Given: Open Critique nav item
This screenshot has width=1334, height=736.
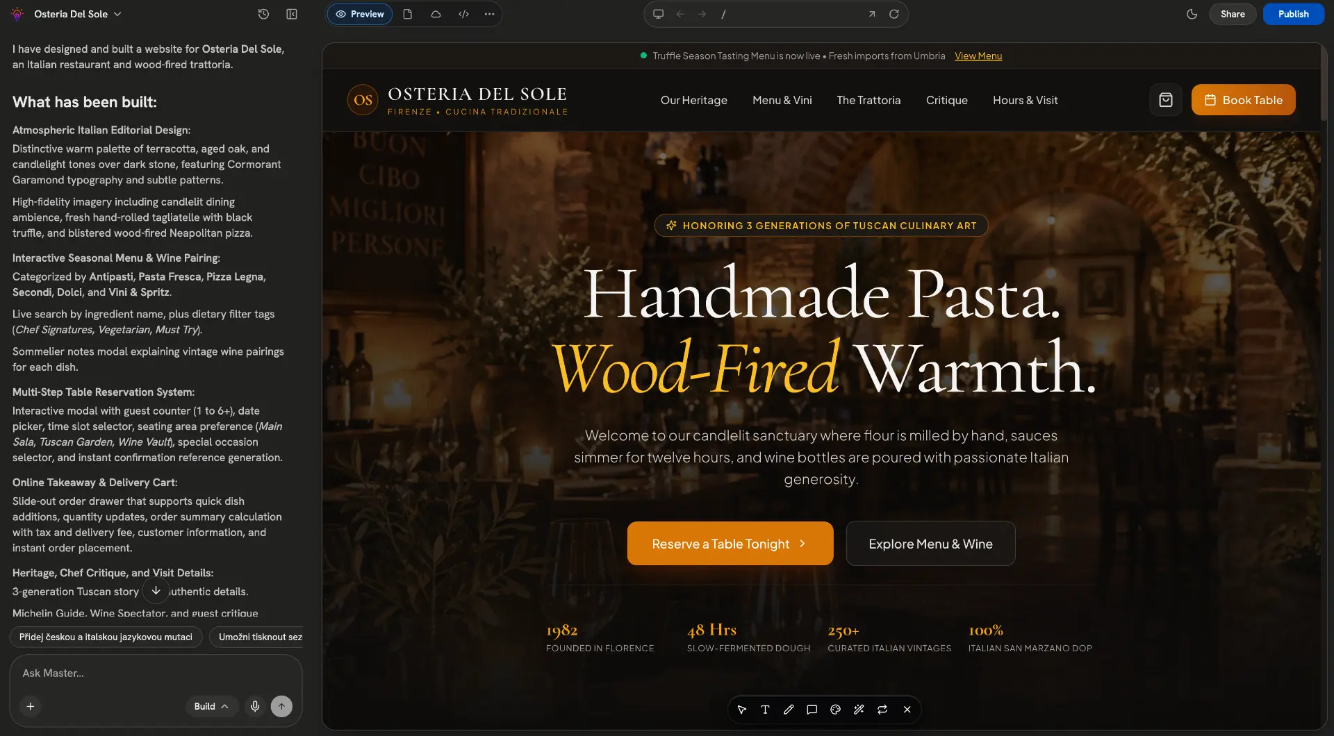Looking at the screenshot, I should pyautogui.click(x=946, y=100).
